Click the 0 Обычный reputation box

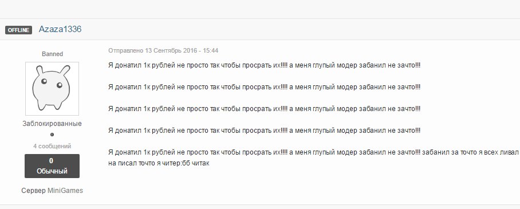click(x=52, y=166)
